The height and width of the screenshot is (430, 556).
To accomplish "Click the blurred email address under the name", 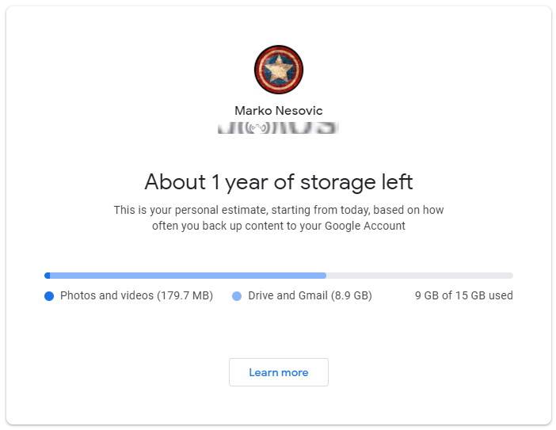I will coord(278,127).
